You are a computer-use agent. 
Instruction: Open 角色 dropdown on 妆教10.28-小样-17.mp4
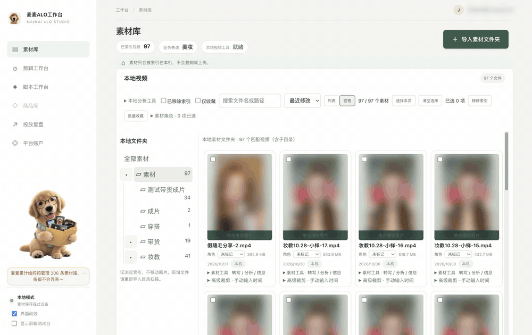[x=307, y=254]
